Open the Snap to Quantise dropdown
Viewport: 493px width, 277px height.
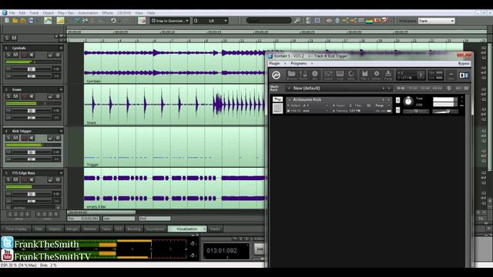(x=169, y=21)
